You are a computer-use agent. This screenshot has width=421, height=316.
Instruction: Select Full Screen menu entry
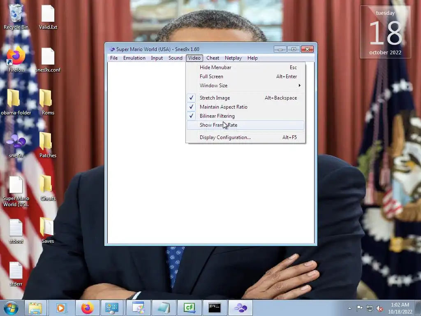point(245,77)
